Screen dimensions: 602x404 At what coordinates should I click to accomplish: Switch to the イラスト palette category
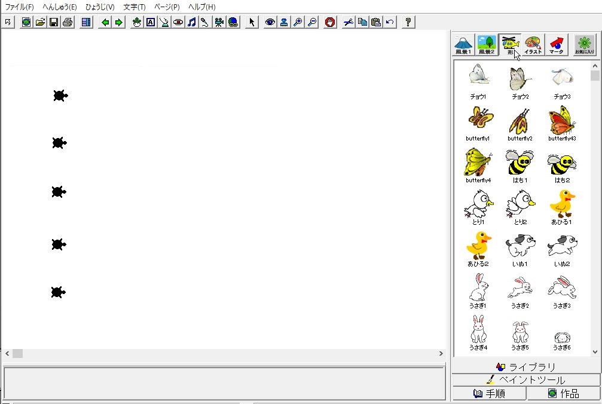533,45
